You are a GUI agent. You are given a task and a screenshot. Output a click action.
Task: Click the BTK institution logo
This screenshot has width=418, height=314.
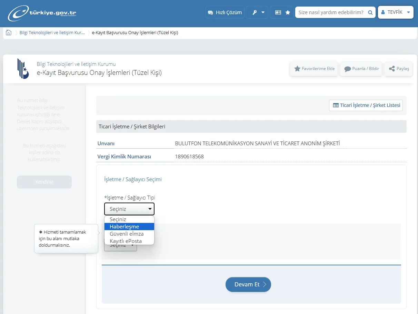(x=23, y=68)
